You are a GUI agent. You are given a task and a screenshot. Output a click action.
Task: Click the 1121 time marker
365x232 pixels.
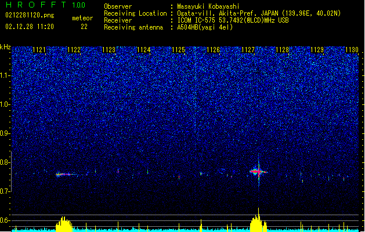point(39,50)
